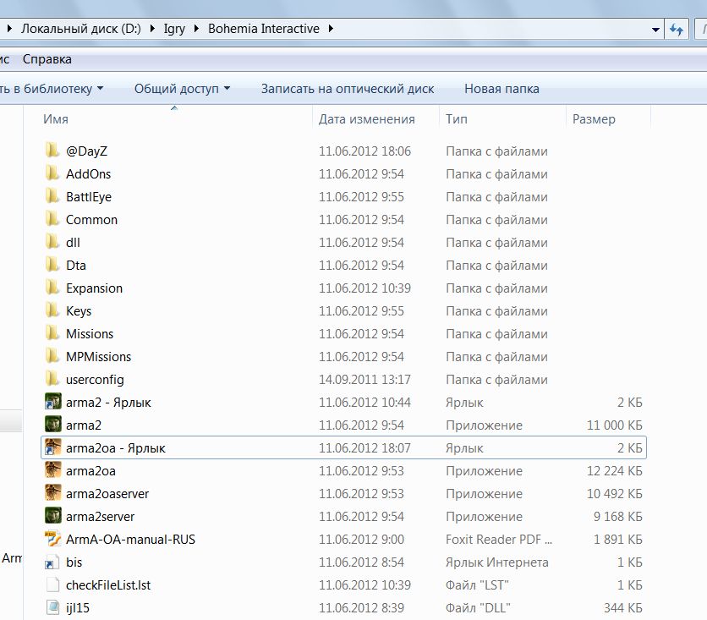The height and width of the screenshot is (620, 707).
Task: Click Bohemia Interactive breadcrumb
Action: tap(263, 29)
